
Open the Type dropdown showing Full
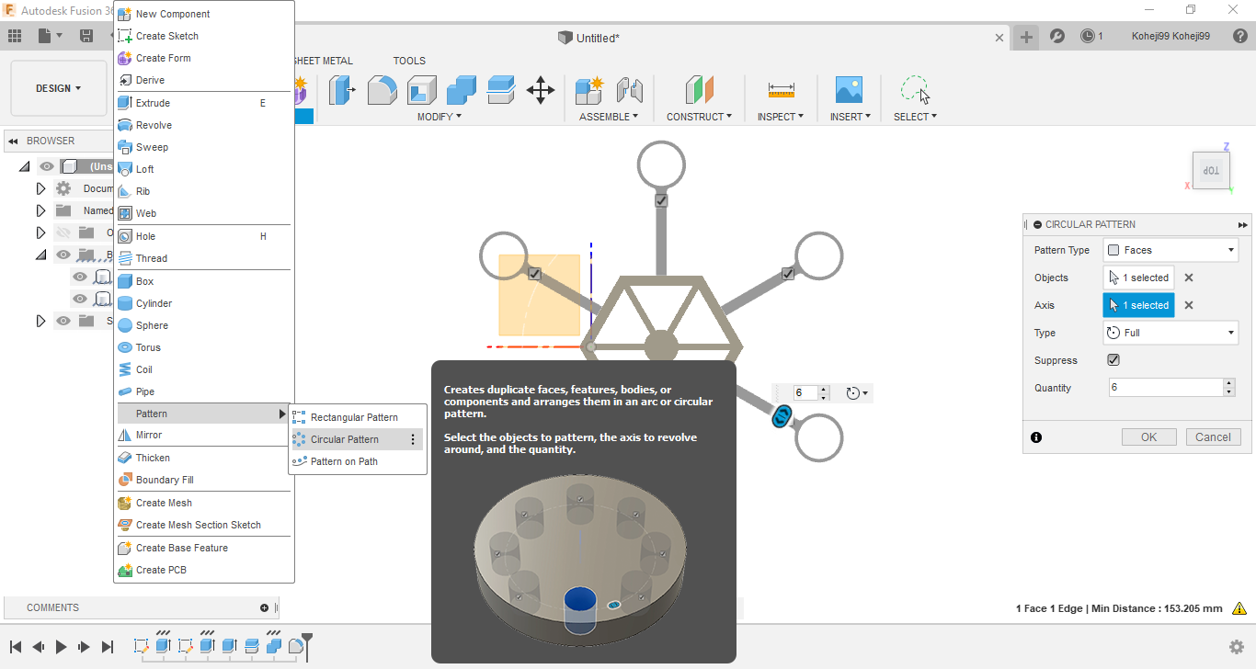tap(1170, 333)
